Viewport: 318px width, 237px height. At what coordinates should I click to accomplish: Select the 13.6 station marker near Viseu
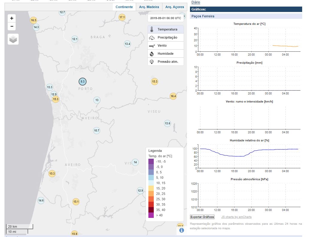[x=168, y=123]
